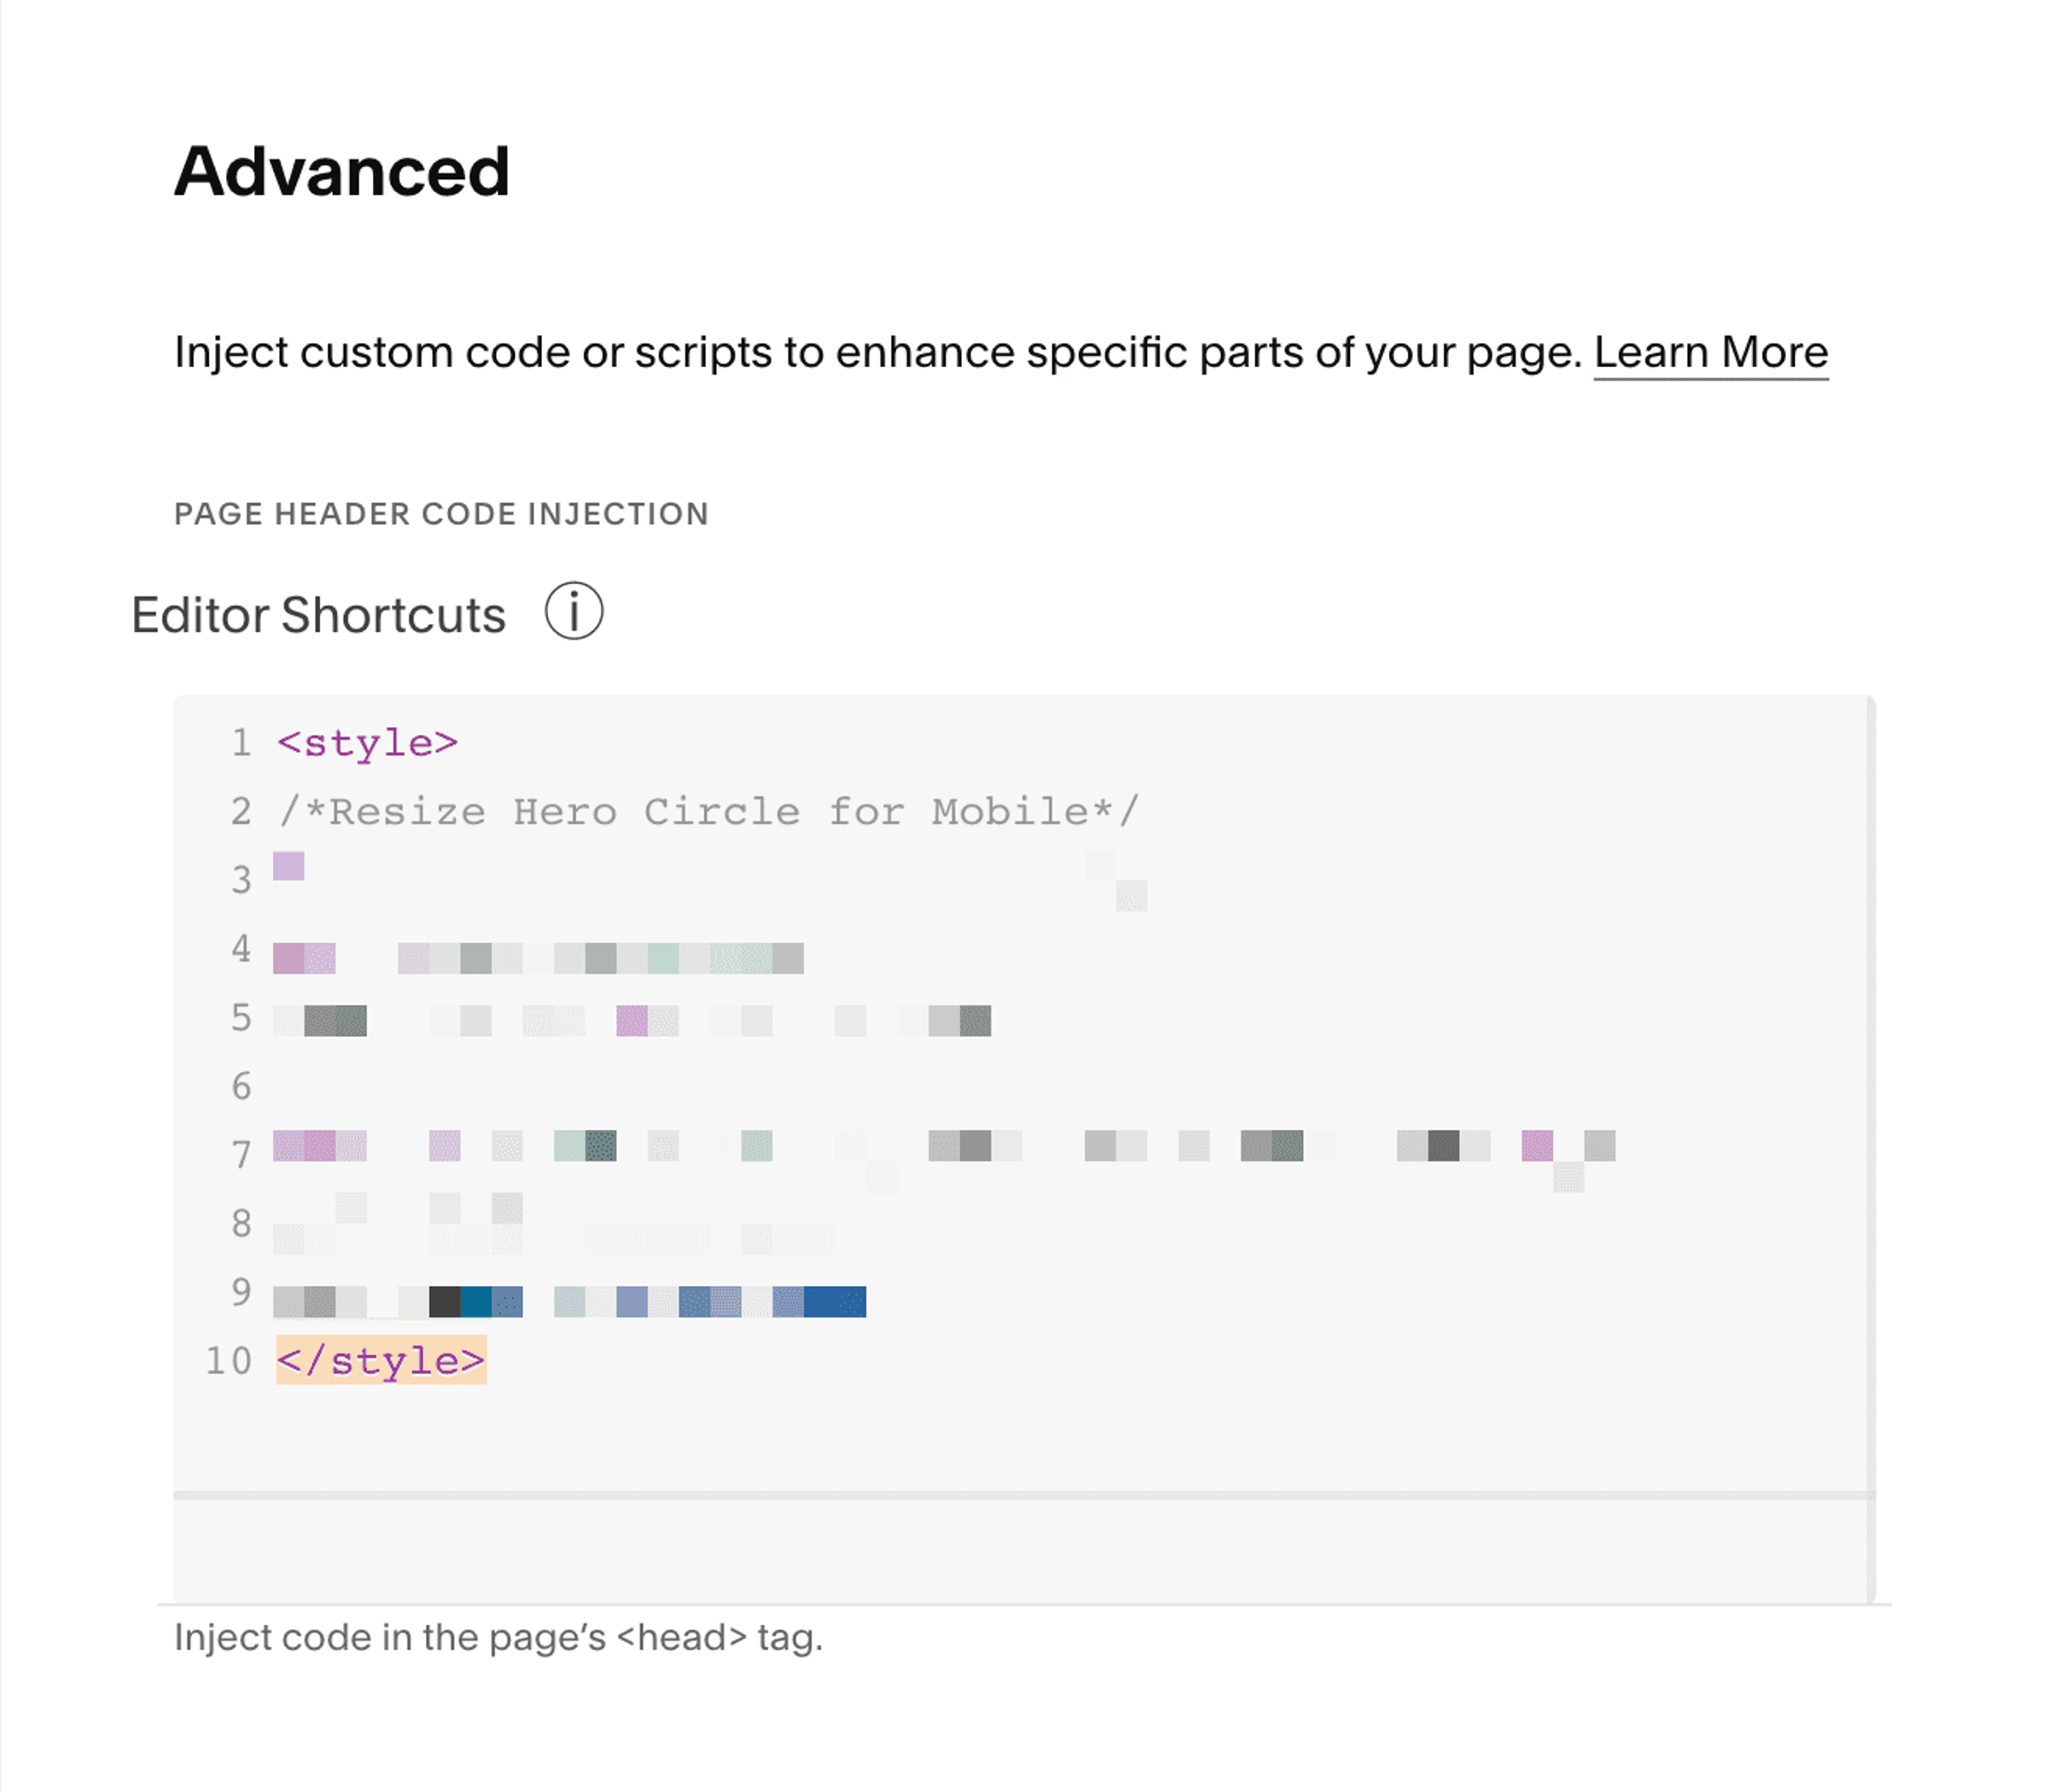Click the Resize Hero Circle comment line
The image size is (2048, 1792).
[x=708, y=811]
